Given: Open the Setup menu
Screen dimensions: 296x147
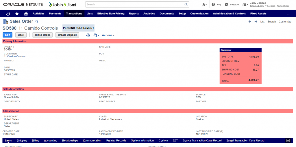Looking at the screenshot, I should [x=182, y=14].
